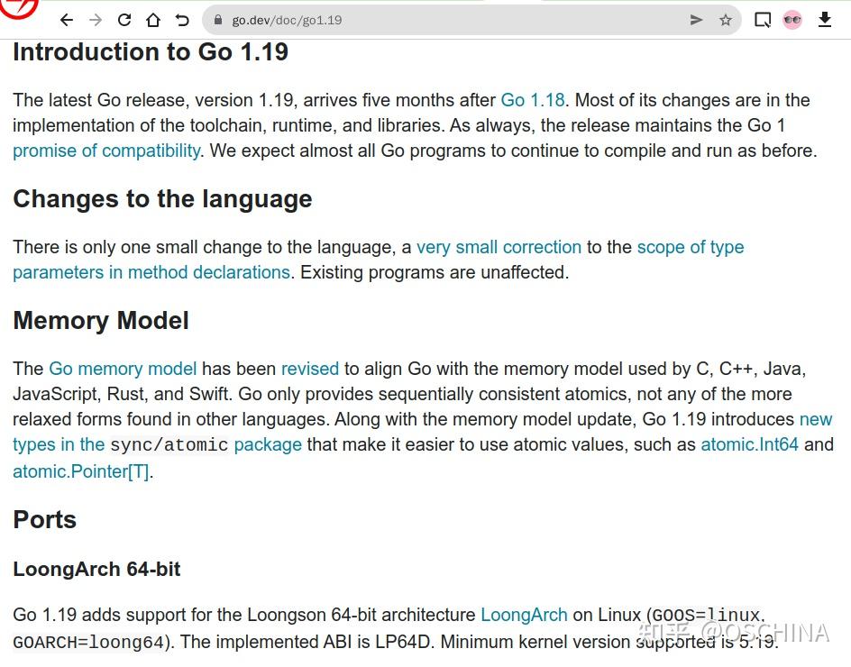Follow the very small correction link
Viewport: 851px width, 667px height.
[x=499, y=247]
